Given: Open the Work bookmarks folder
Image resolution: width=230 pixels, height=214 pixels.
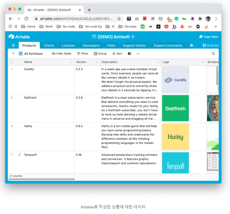Looking at the screenshot, I should click(x=46, y=26).
